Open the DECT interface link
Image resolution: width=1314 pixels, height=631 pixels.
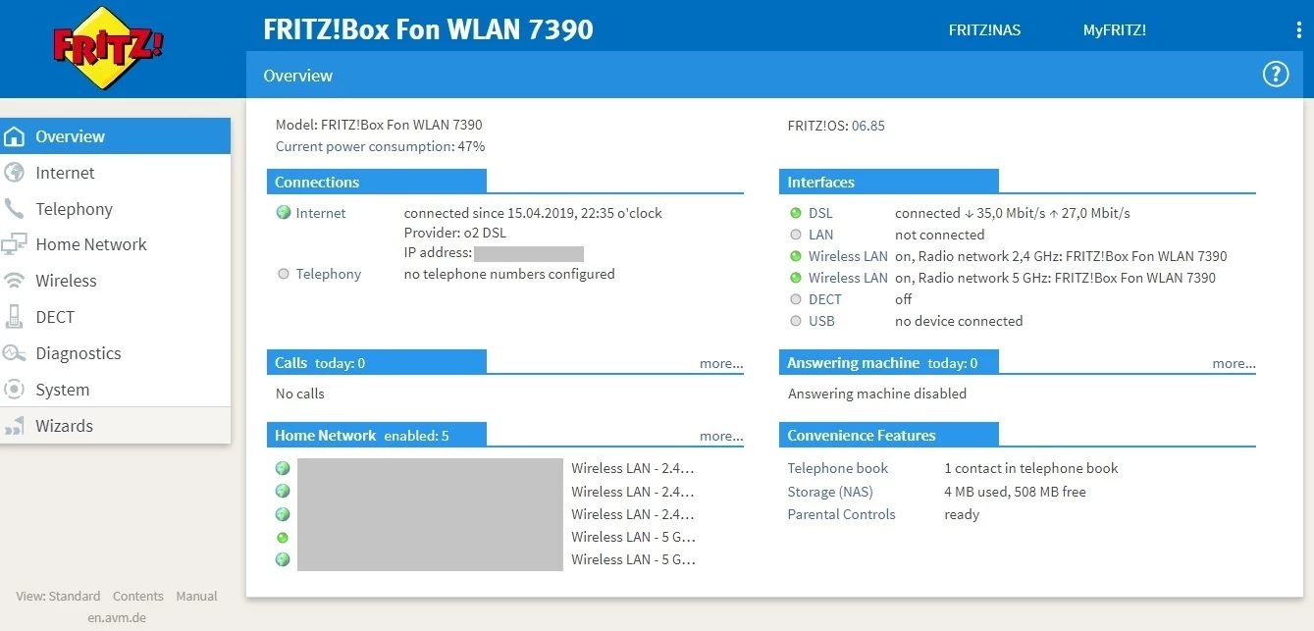(x=825, y=299)
